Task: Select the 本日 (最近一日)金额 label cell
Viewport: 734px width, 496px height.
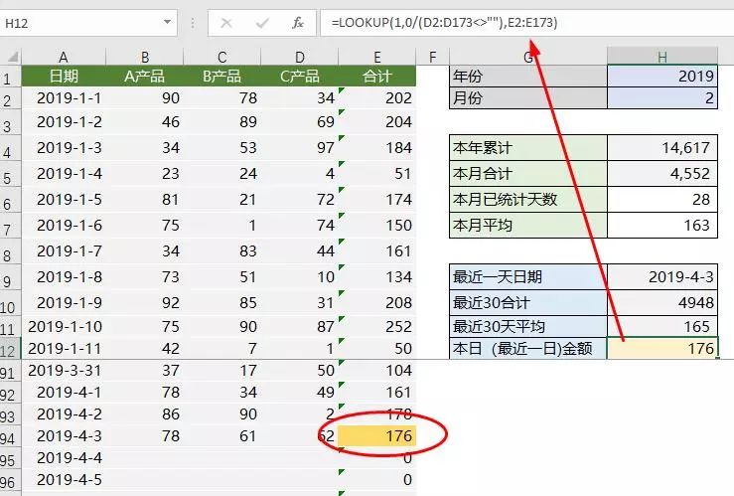Action: pos(528,349)
